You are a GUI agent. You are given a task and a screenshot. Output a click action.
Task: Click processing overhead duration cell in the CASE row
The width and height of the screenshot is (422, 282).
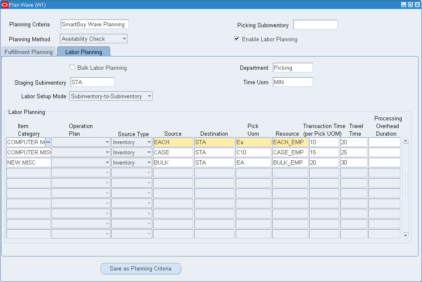(384, 152)
